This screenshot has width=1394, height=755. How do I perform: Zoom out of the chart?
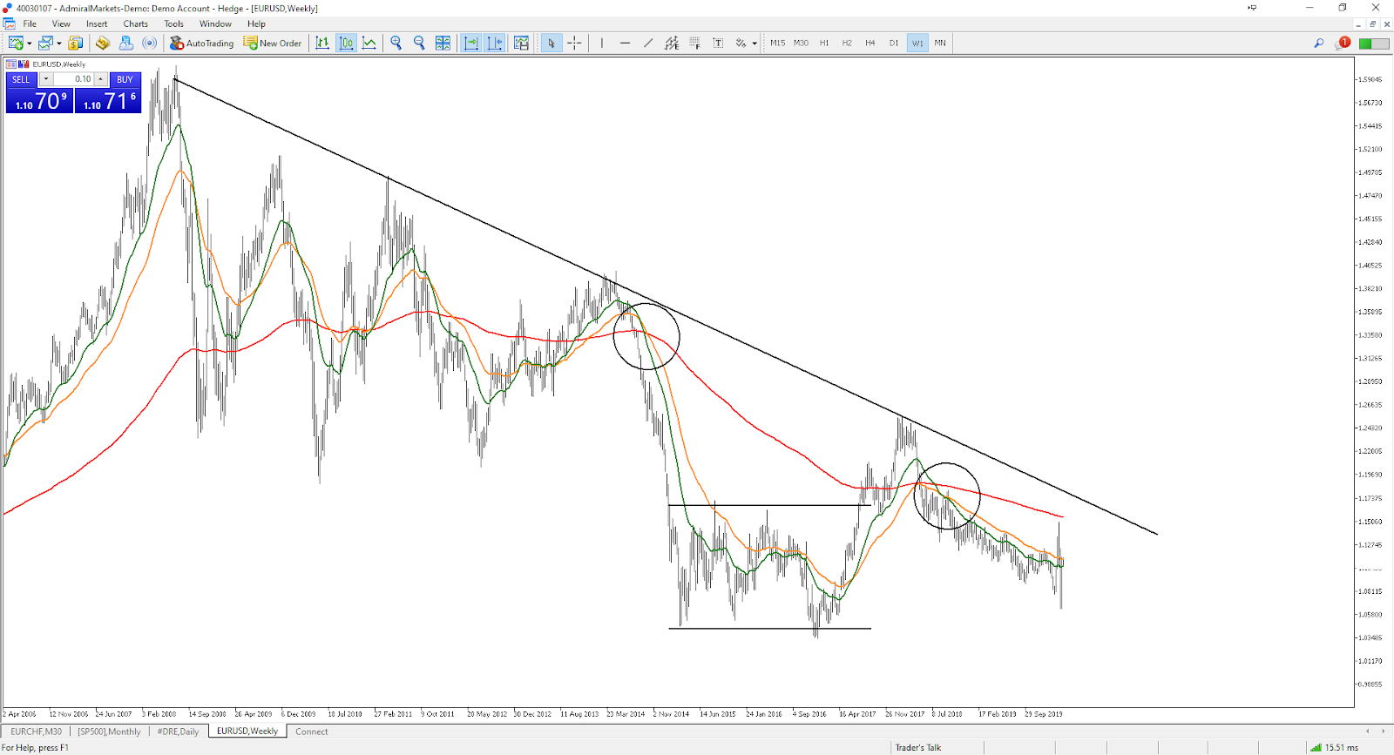(419, 43)
